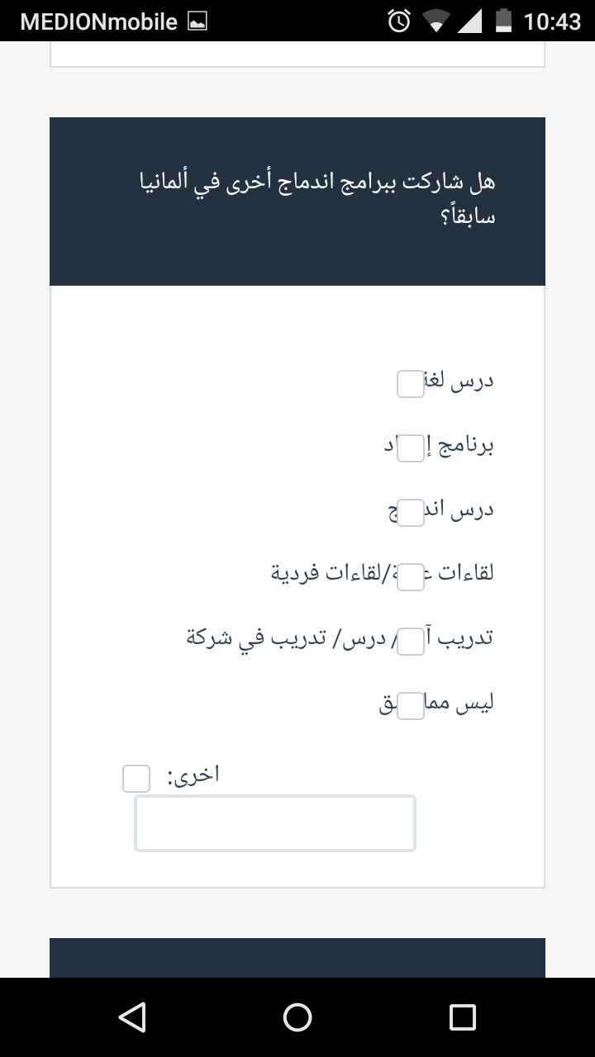The height and width of the screenshot is (1057, 595).
Task: Tap the battery status icon
Action: tap(503, 21)
